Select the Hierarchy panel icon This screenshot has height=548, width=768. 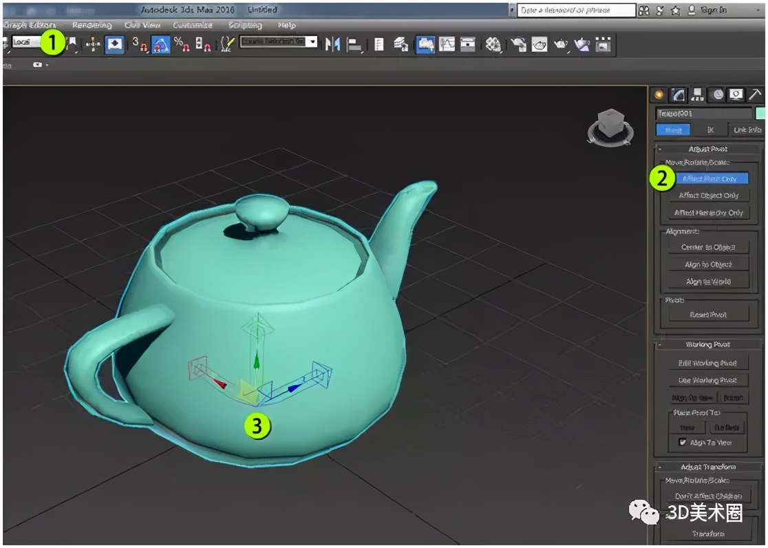tap(697, 95)
